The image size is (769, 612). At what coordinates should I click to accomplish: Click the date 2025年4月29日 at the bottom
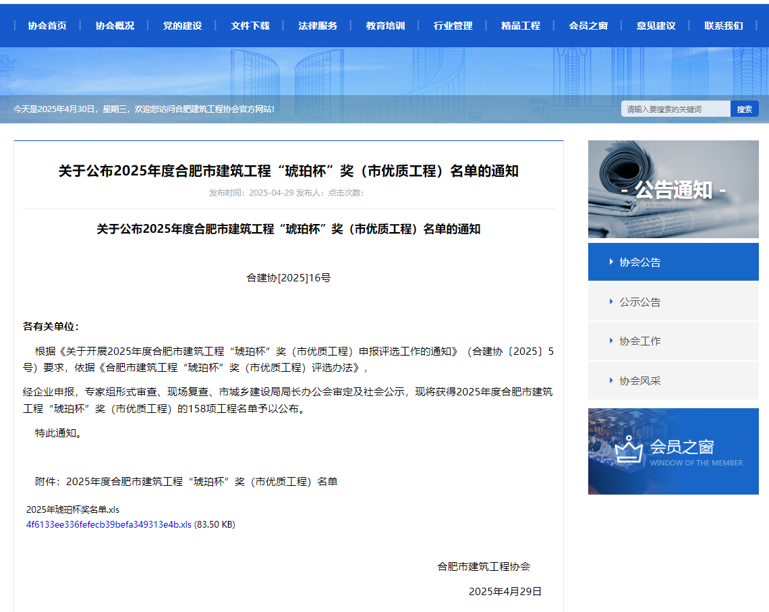[x=505, y=591]
